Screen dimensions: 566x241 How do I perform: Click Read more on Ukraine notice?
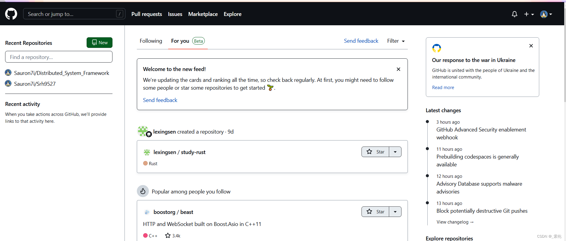[443, 88]
